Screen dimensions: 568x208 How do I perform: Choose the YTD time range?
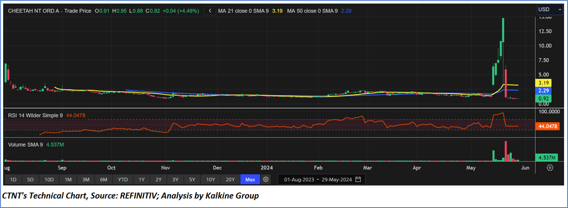coord(123,180)
